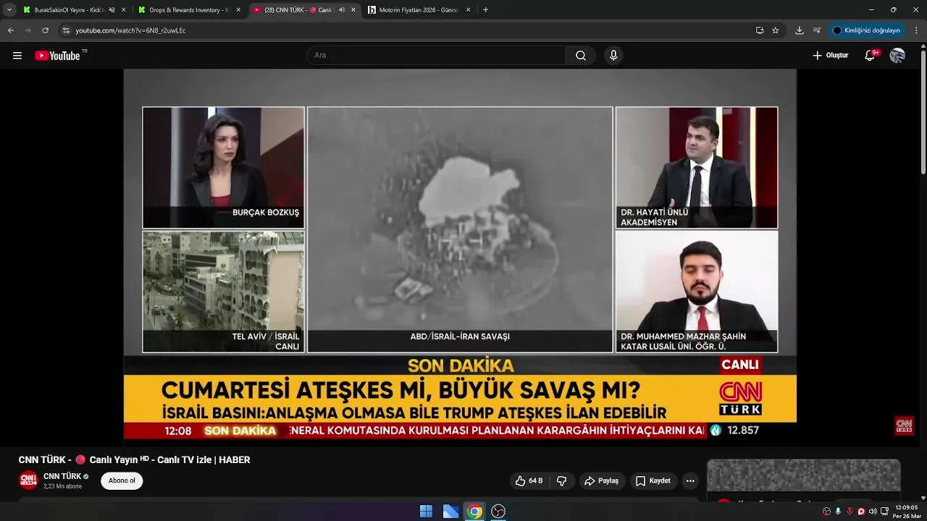Screen dimensions: 927x521
Task: Open the account avatar menu
Action: click(x=897, y=56)
